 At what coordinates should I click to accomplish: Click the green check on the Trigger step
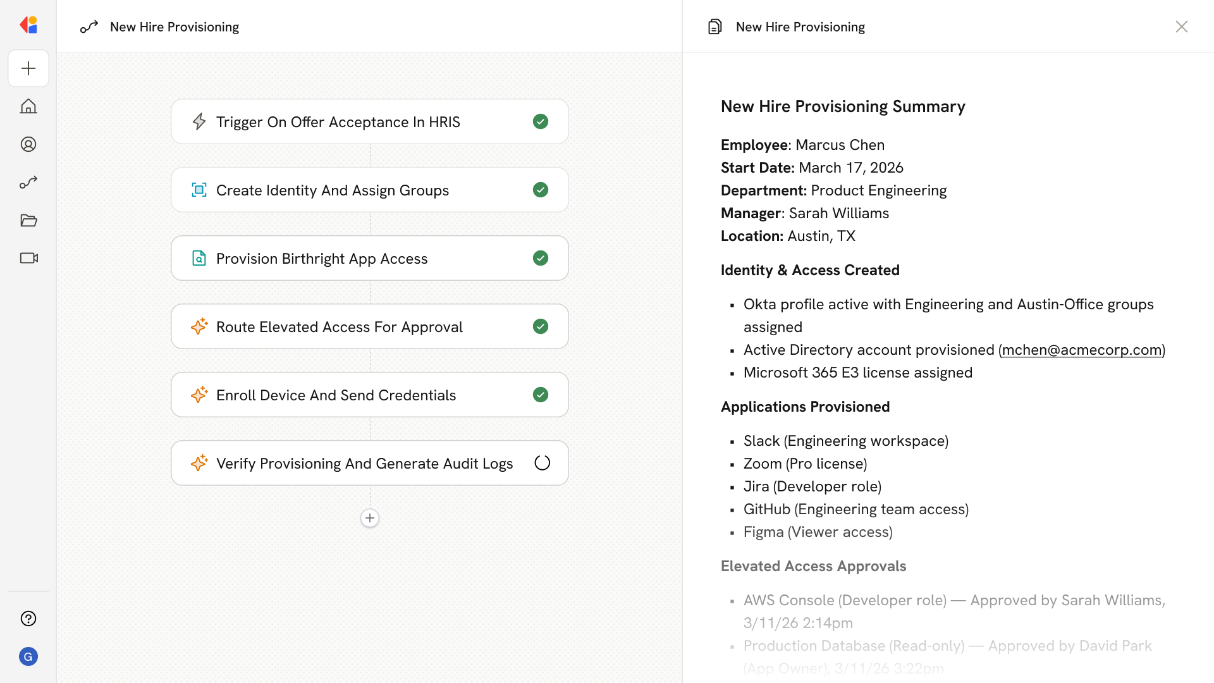541,121
